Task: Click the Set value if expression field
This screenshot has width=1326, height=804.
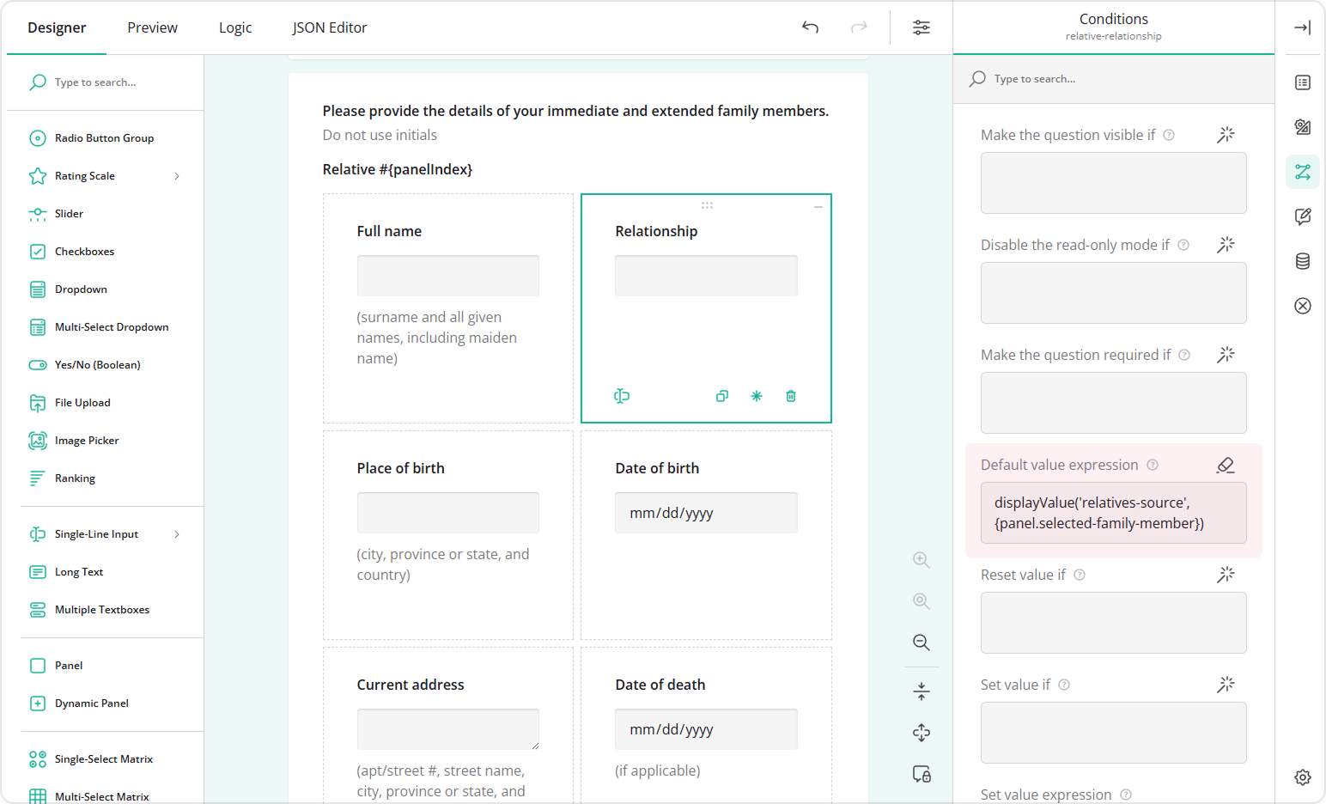Action: click(1113, 732)
